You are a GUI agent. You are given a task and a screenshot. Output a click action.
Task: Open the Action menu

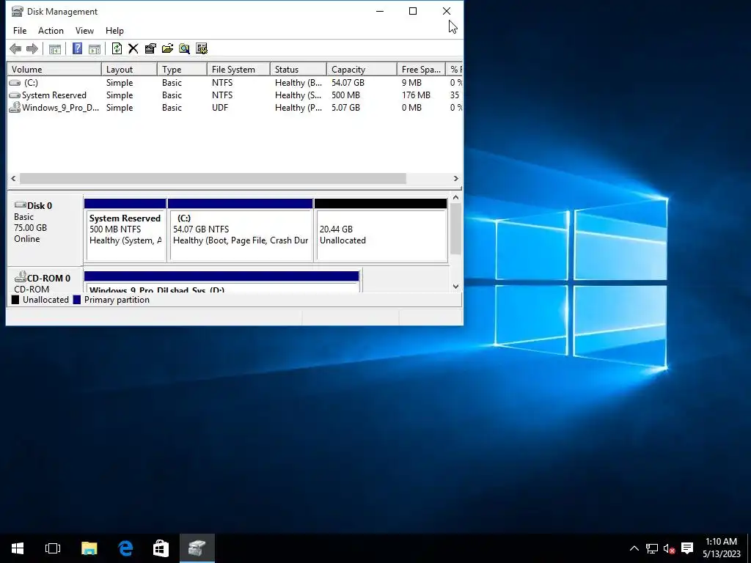(x=51, y=31)
